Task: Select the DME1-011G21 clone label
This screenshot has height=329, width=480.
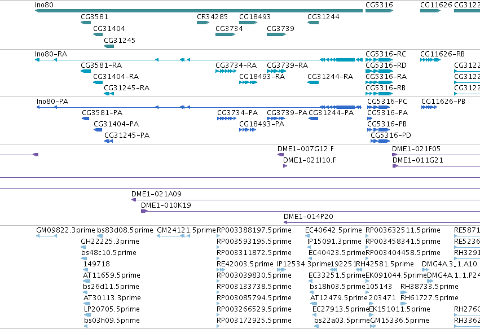Action: point(418,160)
